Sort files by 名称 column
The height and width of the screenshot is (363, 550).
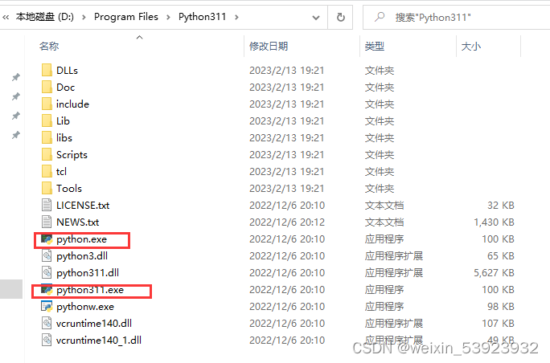point(49,46)
